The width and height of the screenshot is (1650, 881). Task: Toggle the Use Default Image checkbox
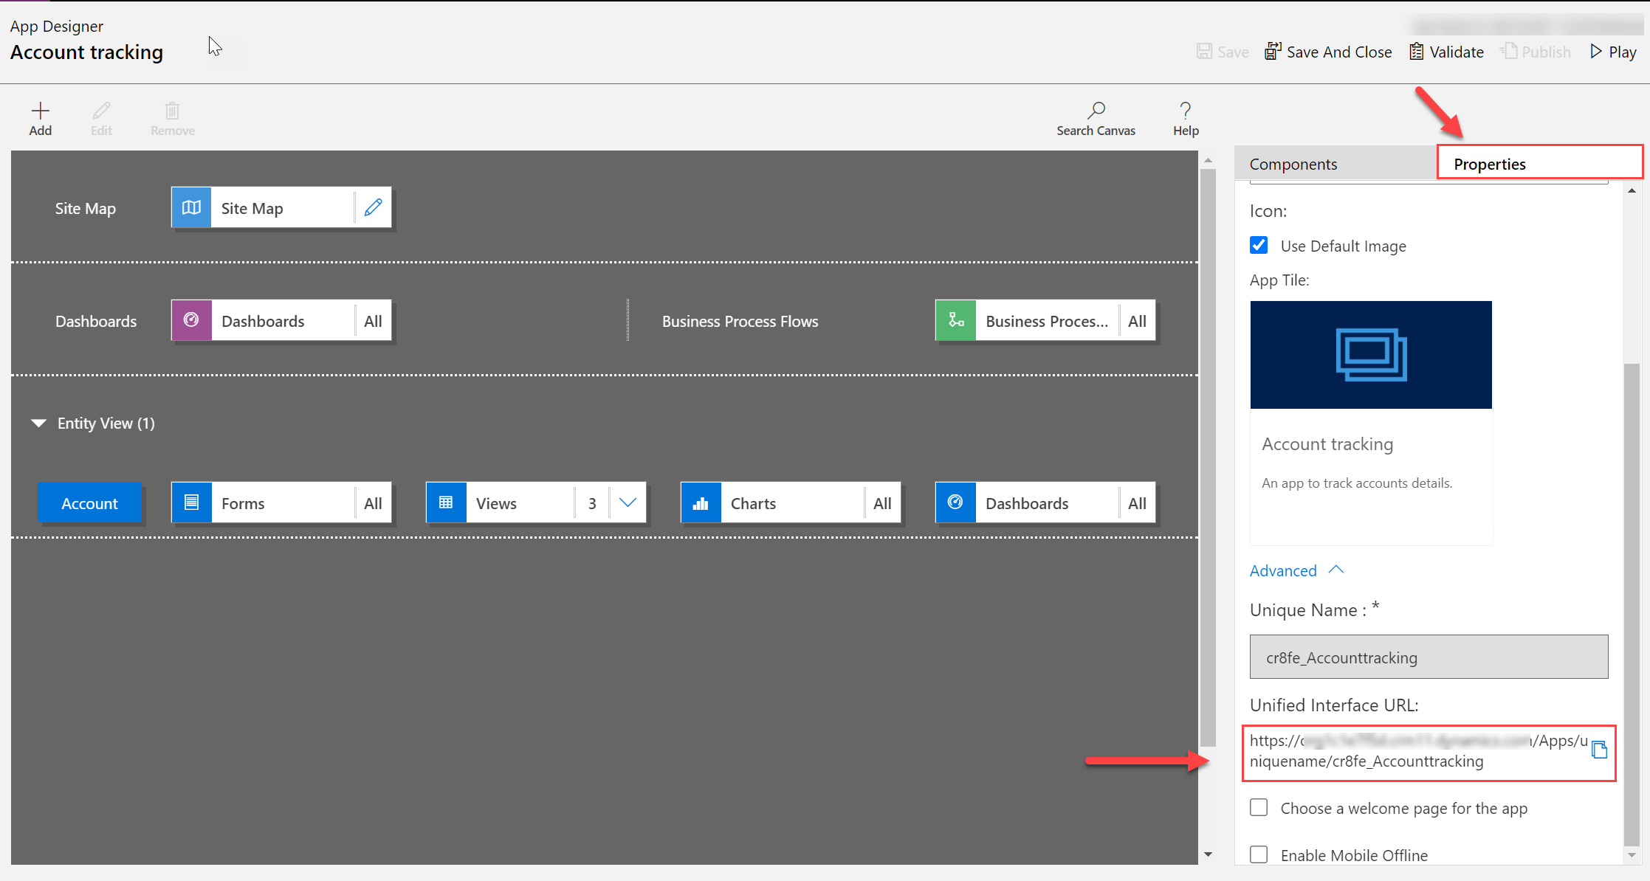[x=1259, y=245]
